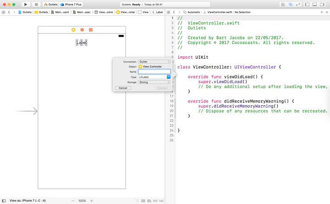Focus the outlet Name field
Image resolution: width=330 pixels, height=204 pixels.
tap(154, 72)
